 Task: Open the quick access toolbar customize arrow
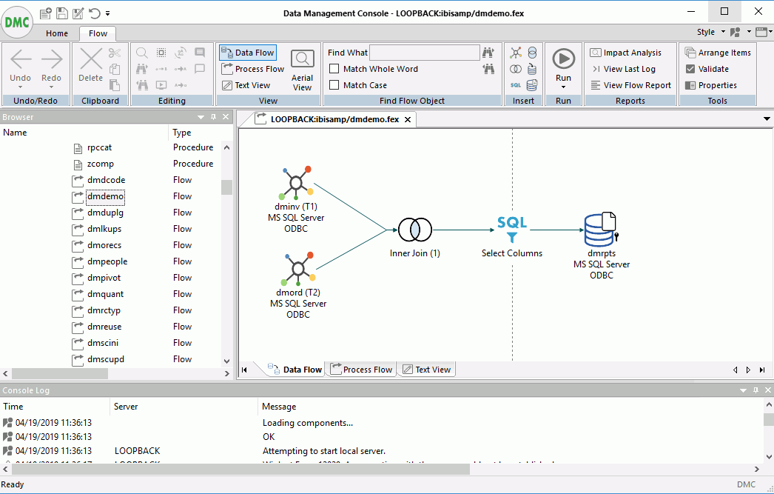tap(107, 14)
